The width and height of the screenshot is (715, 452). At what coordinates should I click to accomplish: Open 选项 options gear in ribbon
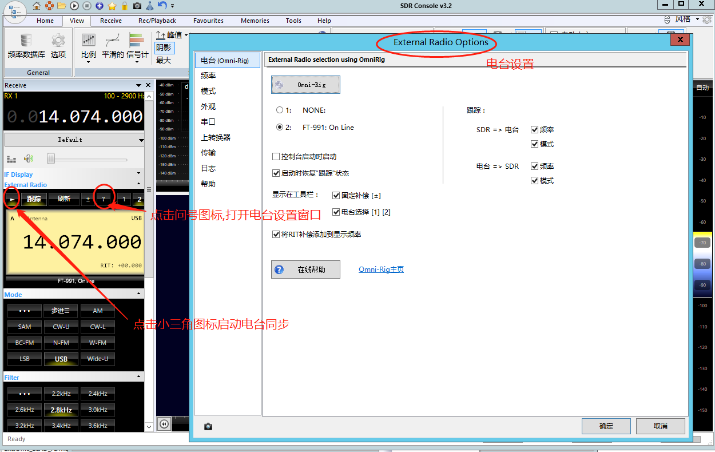58,46
